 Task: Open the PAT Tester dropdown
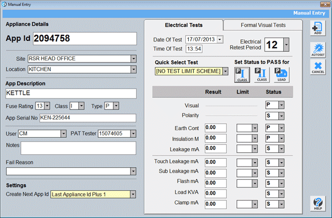click(x=133, y=133)
